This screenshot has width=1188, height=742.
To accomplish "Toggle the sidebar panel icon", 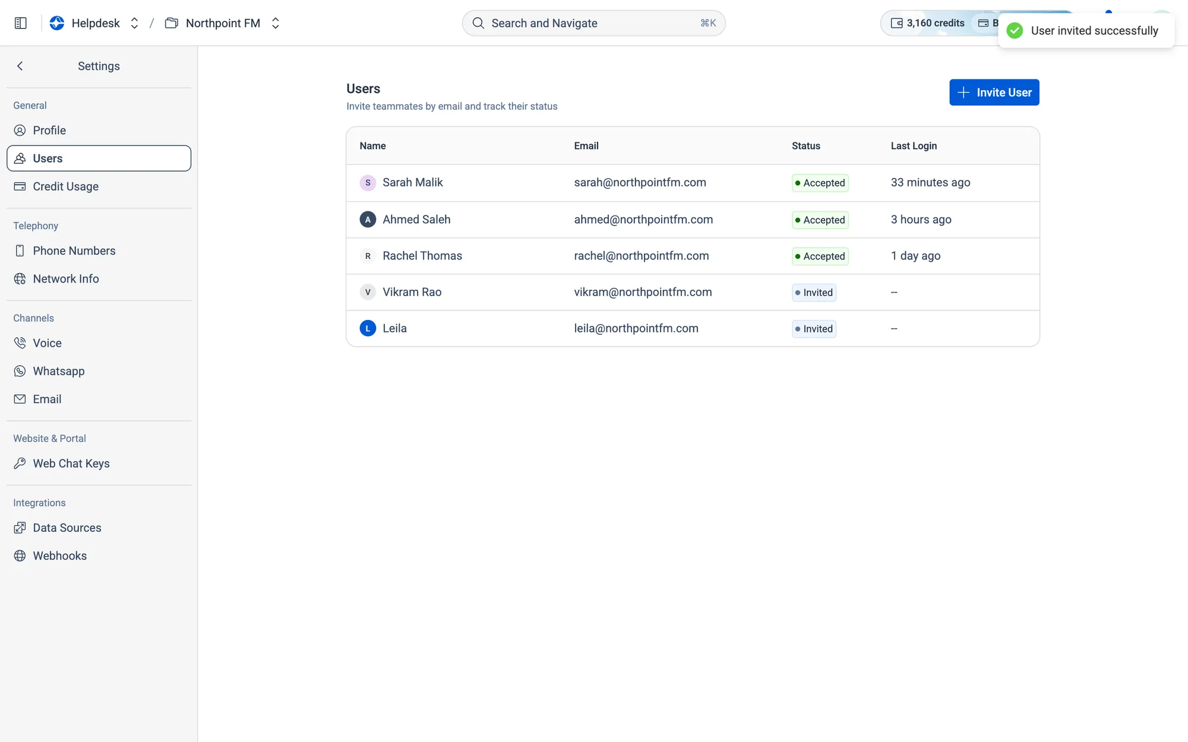I will tap(21, 23).
